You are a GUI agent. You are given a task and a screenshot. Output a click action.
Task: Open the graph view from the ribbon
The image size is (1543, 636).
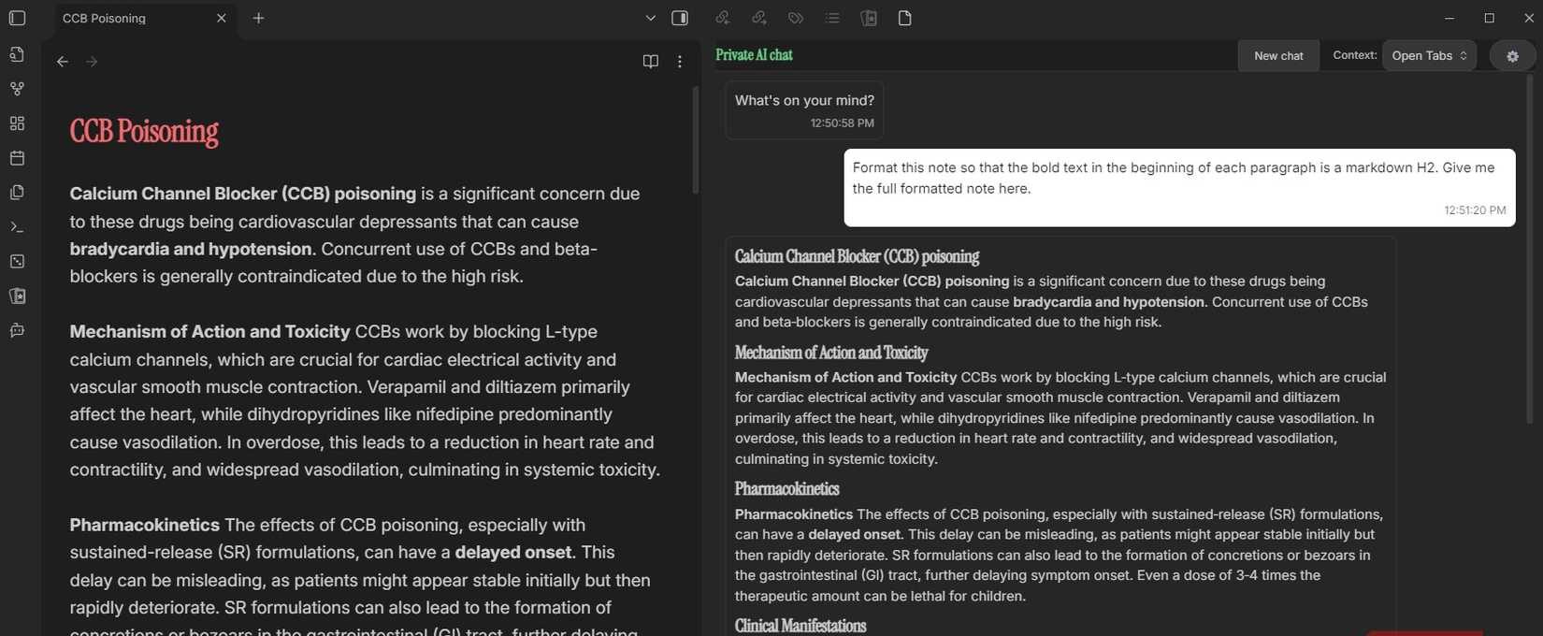[x=17, y=89]
